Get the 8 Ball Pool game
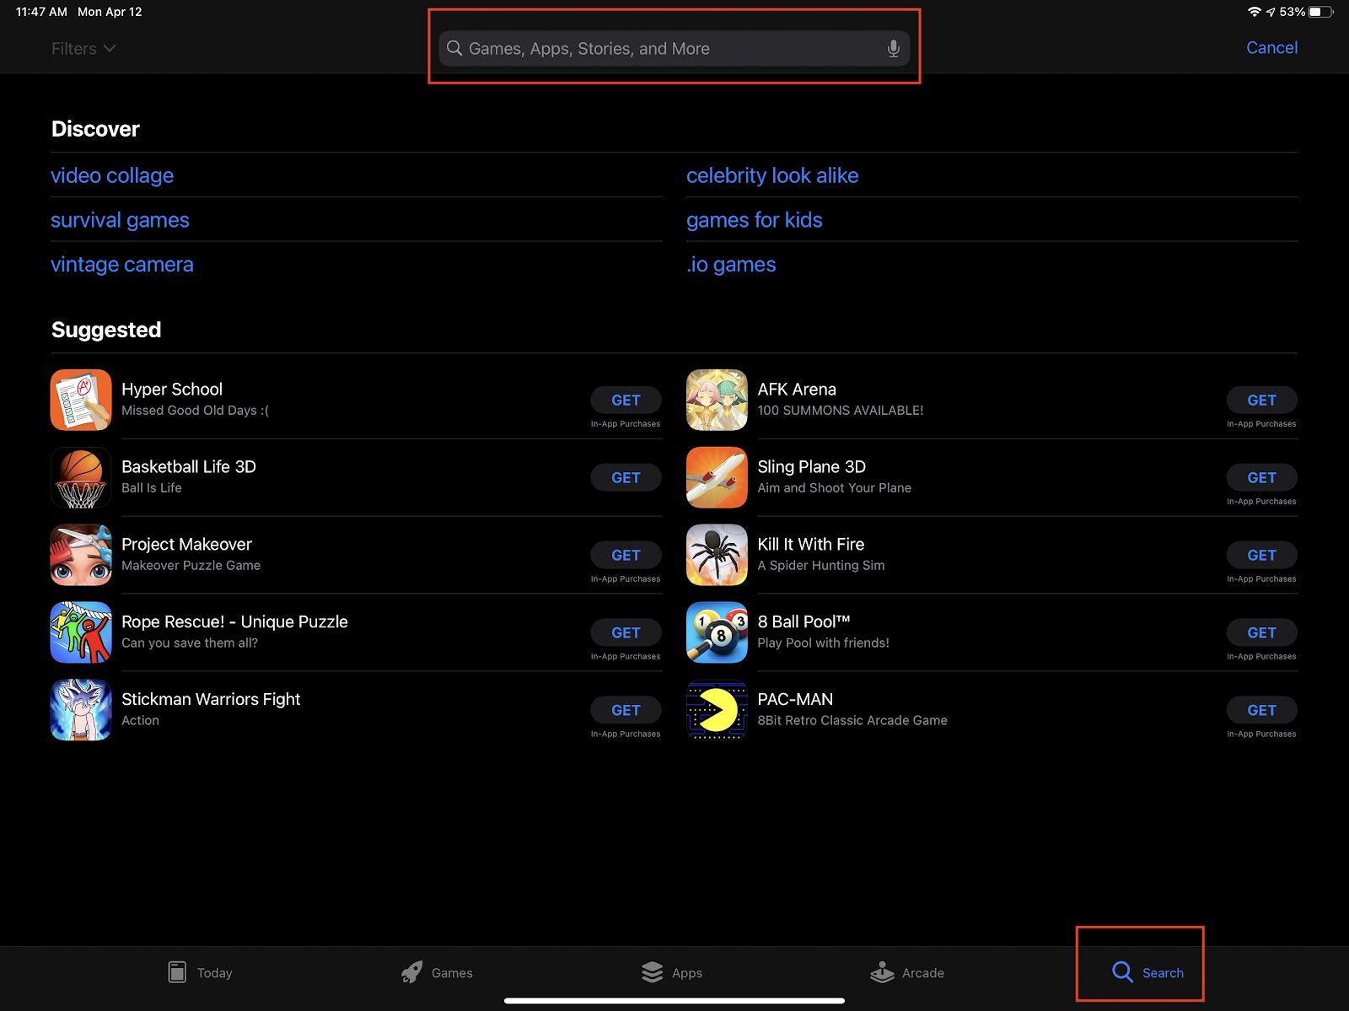1349x1011 pixels. click(x=1261, y=633)
